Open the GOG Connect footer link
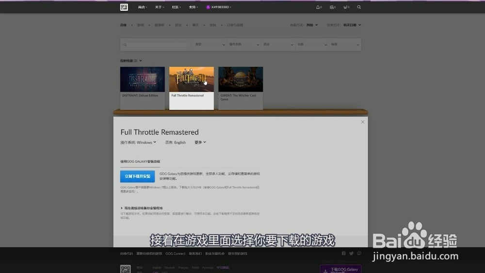Image resolution: width=485 pixels, height=273 pixels. pos(176,254)
